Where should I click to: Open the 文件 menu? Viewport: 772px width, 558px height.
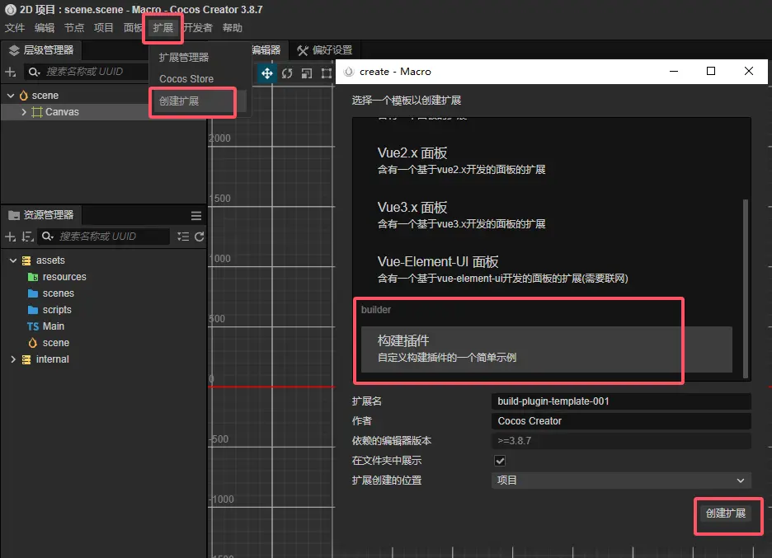coord(15,28)
